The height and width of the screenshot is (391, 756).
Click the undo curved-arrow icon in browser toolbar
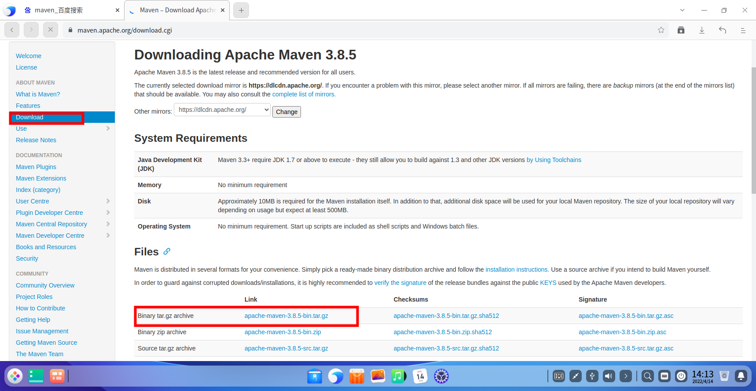[x=723, y=30]
